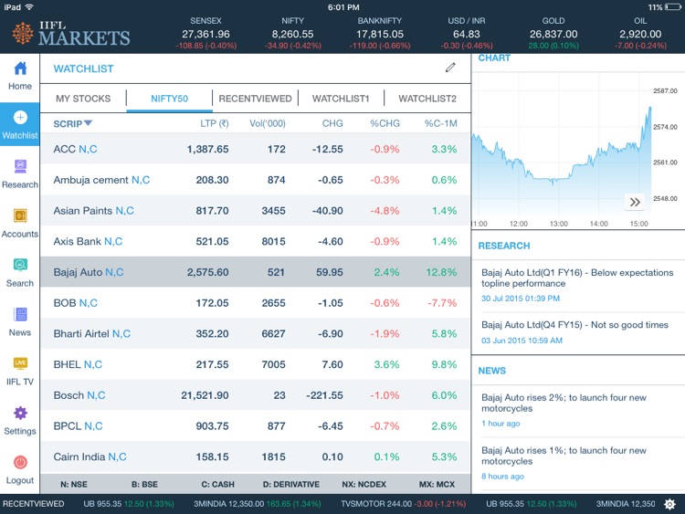This screenshot has height=514, width=685.
Task: Tap the BOB %C-1M value -7.7%
Action: coord(442,302)
